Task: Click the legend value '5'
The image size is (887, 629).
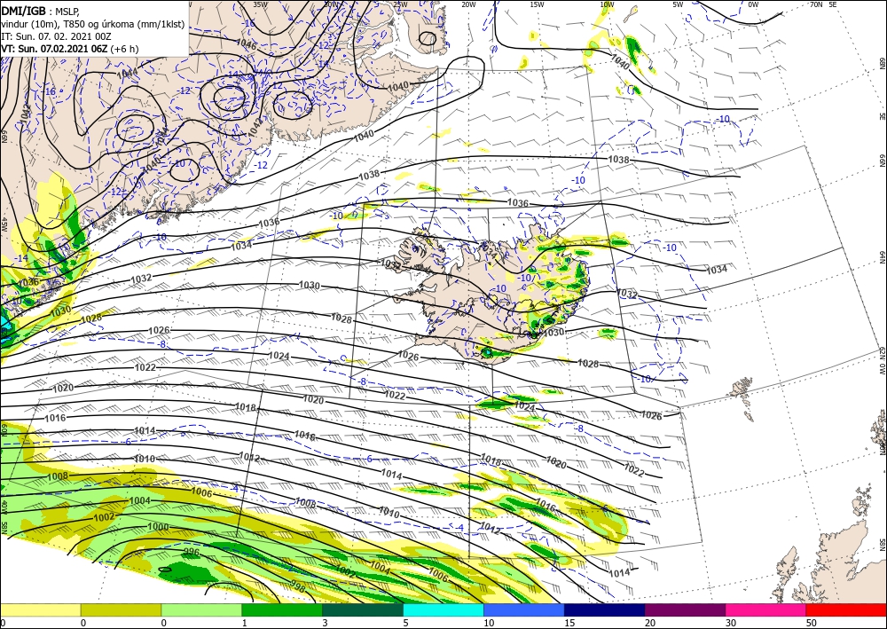Action: 405,623
